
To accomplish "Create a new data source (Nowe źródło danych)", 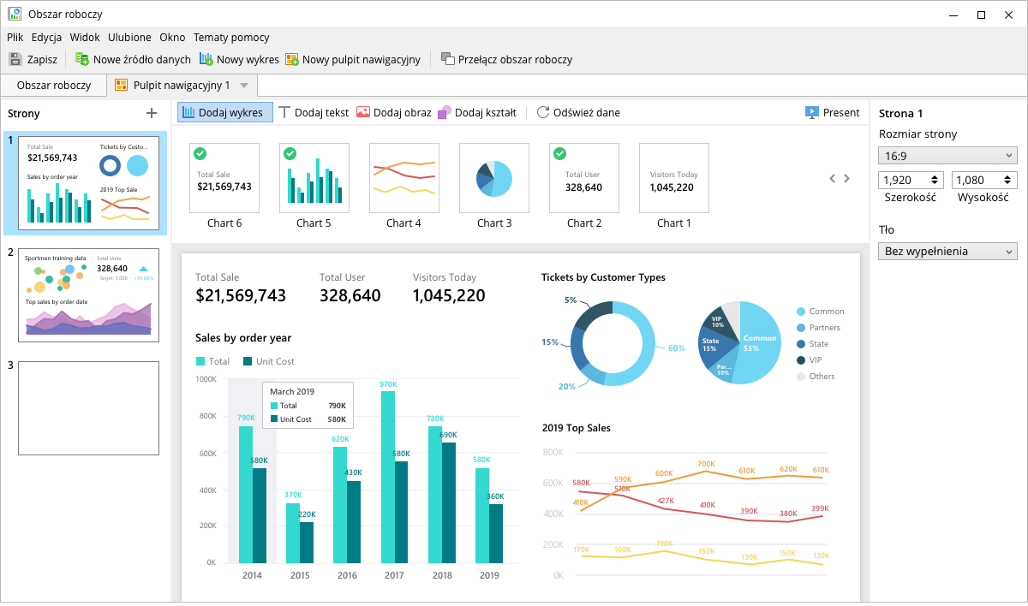I will [x=133, y=59].
